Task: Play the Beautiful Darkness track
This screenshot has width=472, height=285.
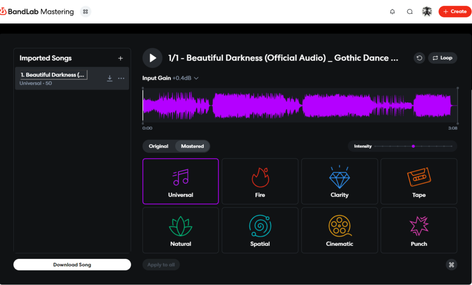Action: click(x=152, y=58)
